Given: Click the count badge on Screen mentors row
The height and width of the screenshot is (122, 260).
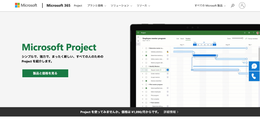Looking at the screenshot, I should (x=168, y=73).
